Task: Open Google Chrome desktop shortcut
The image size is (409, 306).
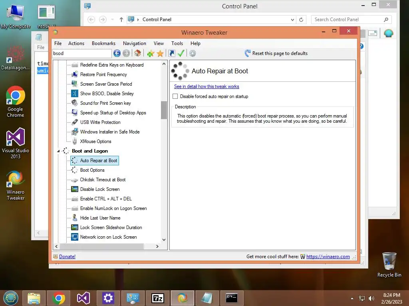Action: 16,102
